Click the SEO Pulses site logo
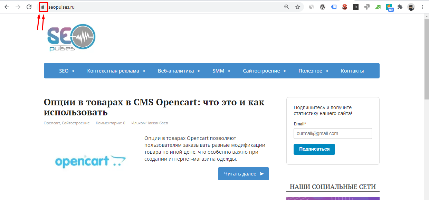The image size is (429, 200). 71,38
